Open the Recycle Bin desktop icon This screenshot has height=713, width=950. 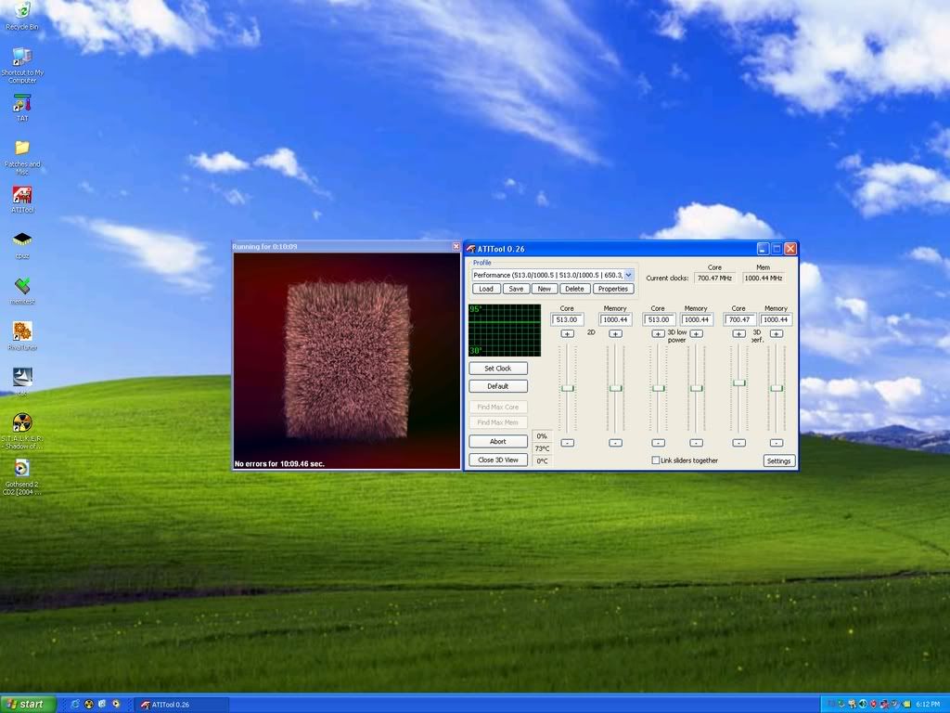pyautogui.click(x=22, y=15)
